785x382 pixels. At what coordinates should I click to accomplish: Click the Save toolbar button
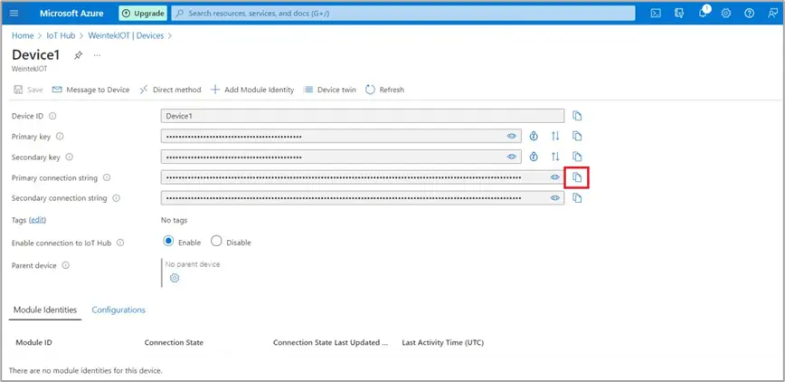coord(28,90)
